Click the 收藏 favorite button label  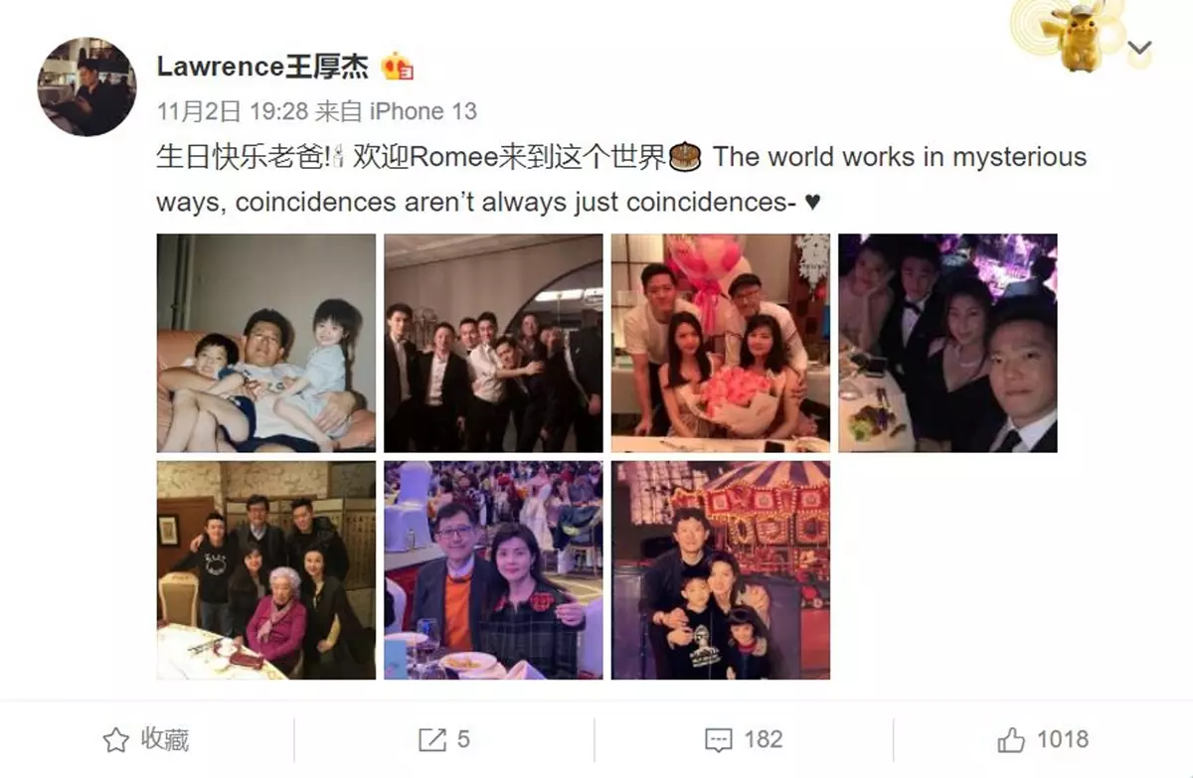tap(164, 739)
